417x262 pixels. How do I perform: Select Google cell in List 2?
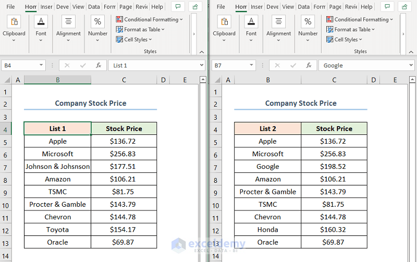pyautogui.click(x=268, y=167)
